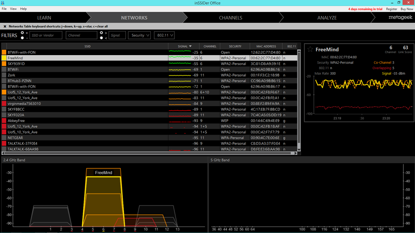Focus the Channel filter field
Viewport: 415px width, 233px height.
(x=81, y=35)
